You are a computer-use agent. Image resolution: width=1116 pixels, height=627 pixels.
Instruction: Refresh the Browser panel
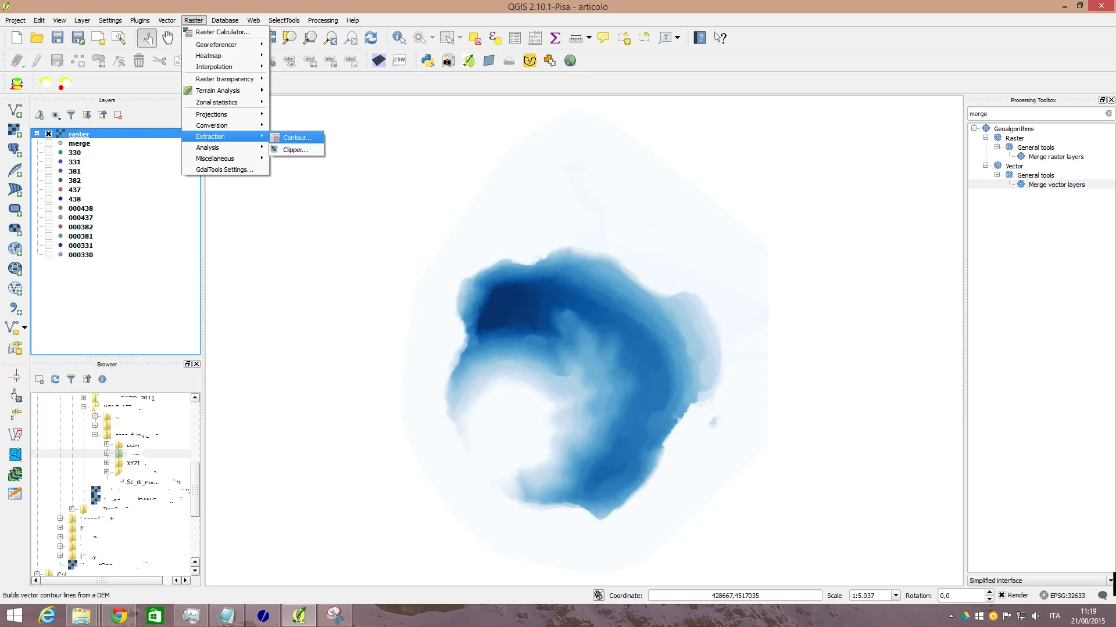[x=55, y=379]
